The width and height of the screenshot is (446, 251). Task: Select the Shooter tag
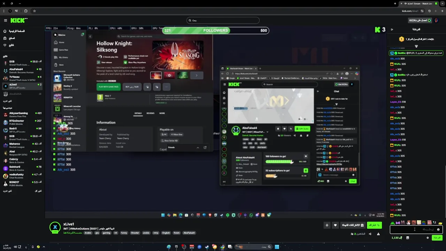tap(135, 233)
